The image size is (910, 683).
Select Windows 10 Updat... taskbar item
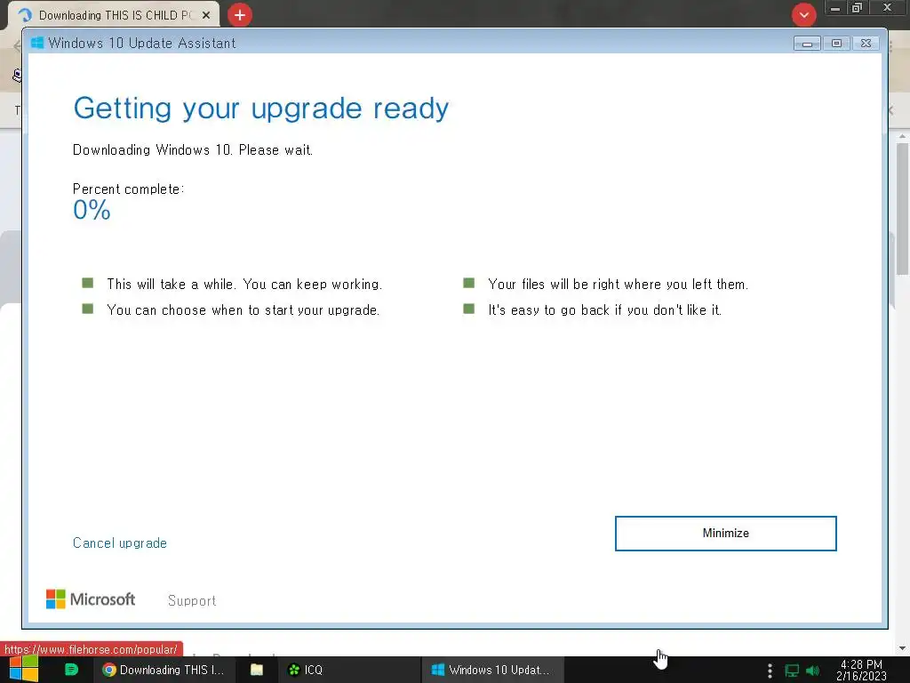click(x=491, y=670)
